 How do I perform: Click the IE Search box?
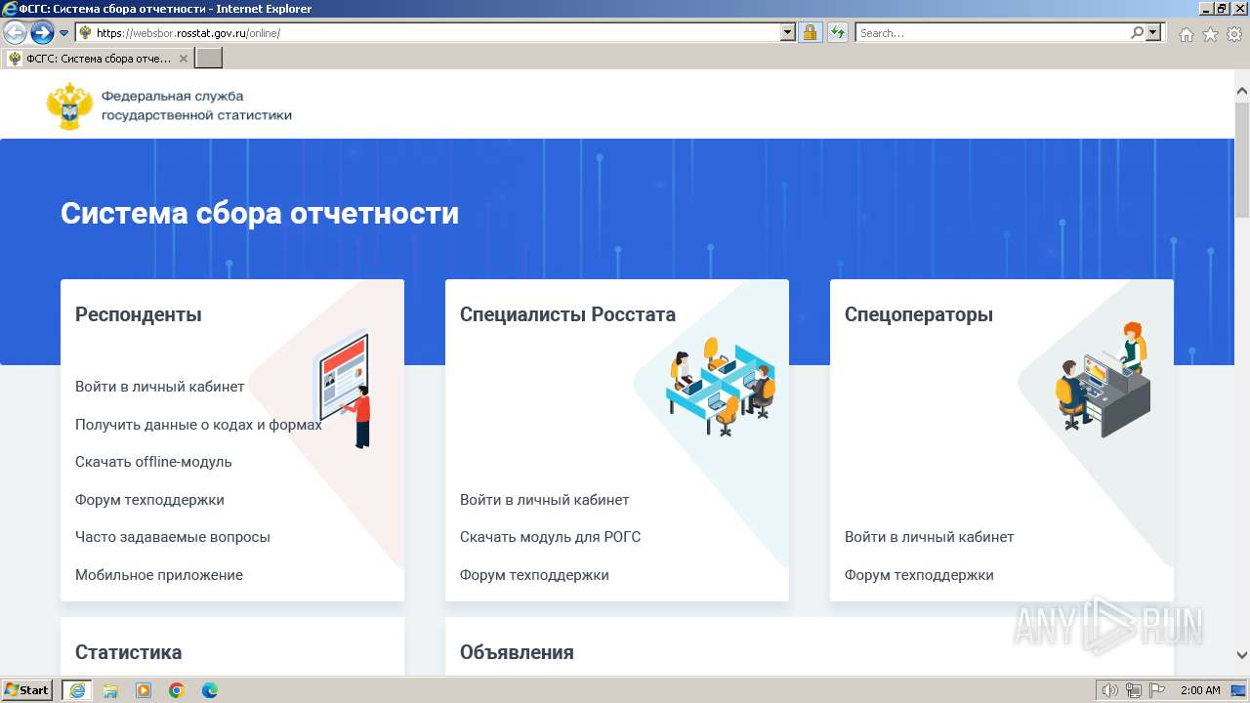pos(992,33)
